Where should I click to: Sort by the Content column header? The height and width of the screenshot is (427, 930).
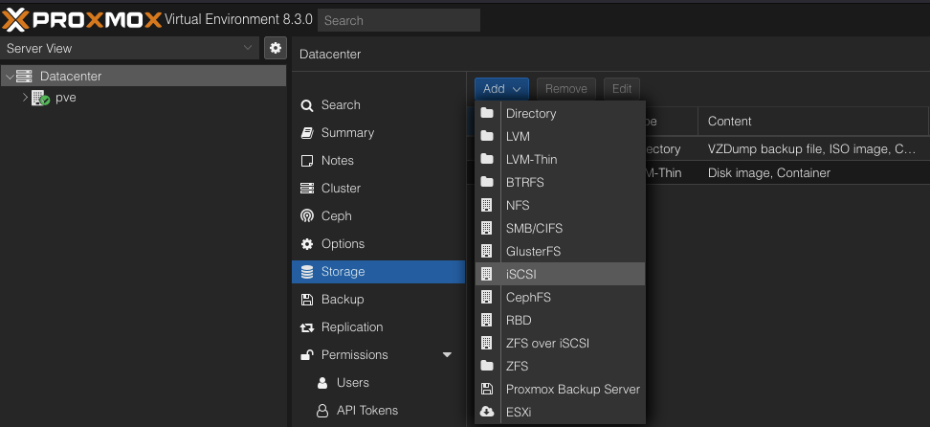click(813, 122)
